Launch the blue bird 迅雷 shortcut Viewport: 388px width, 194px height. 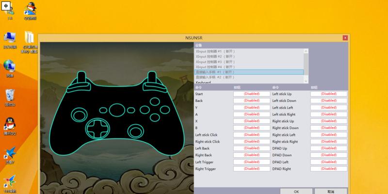click(x=10, y=155)
